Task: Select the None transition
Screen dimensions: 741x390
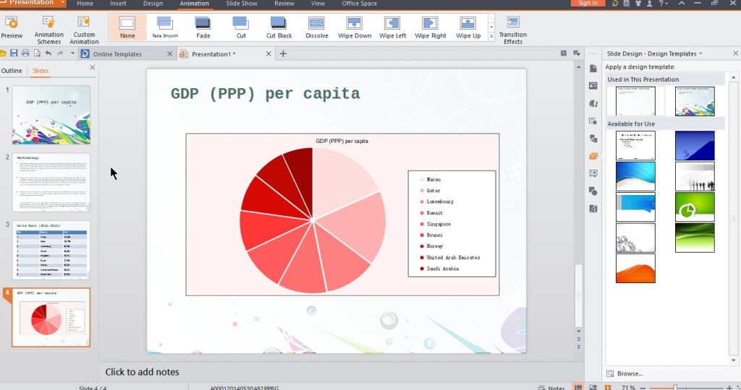Action: tap(127, 27)
